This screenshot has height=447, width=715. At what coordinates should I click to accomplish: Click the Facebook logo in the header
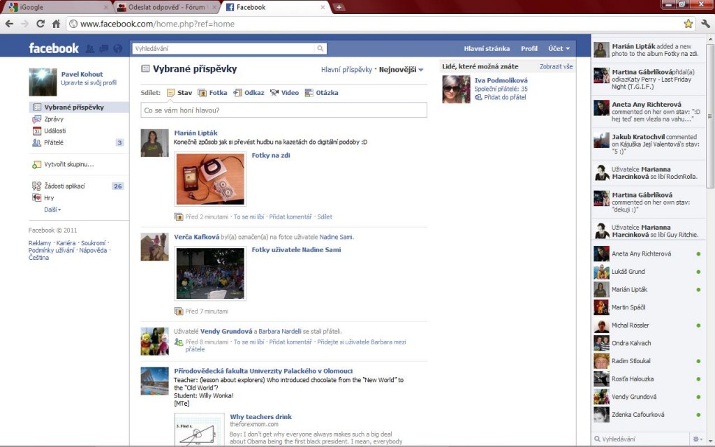pos(53,48)
